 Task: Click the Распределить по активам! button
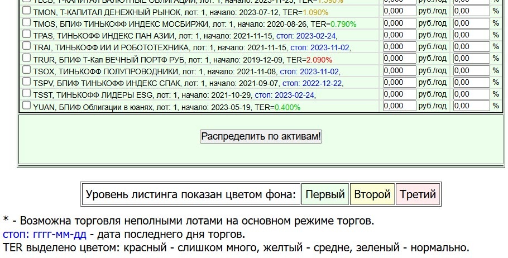point(261,136)
